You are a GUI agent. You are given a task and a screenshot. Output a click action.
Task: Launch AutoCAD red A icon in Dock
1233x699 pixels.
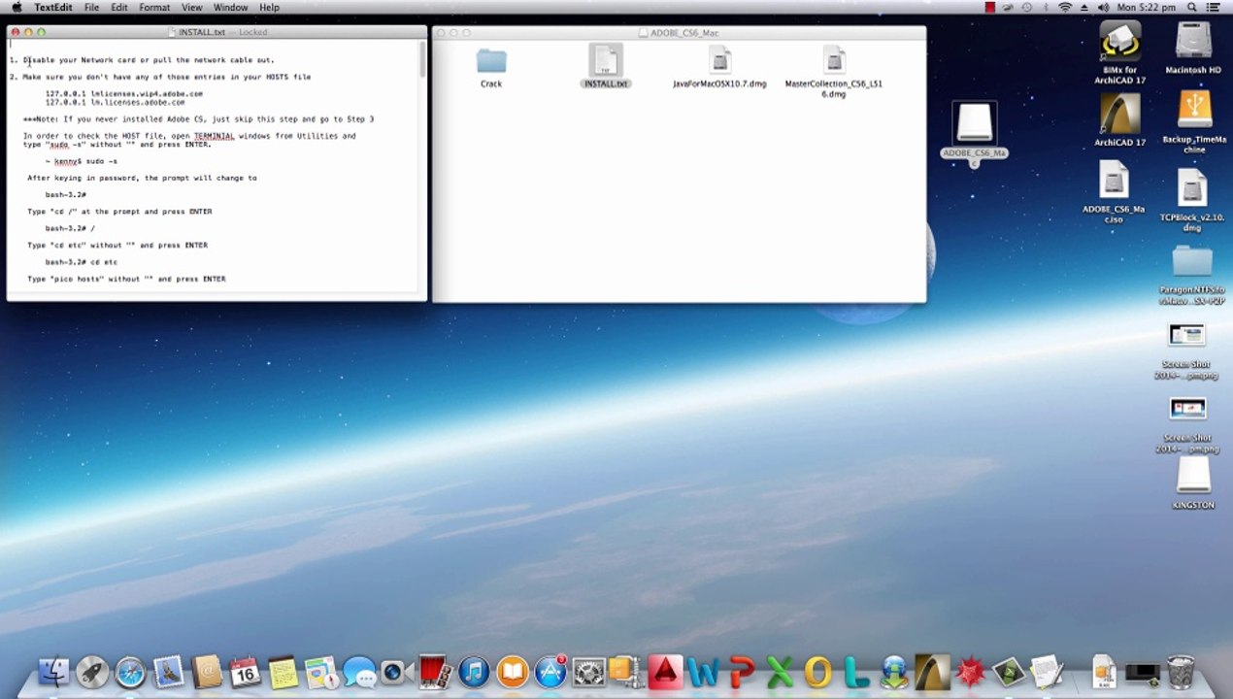point(665,672)
